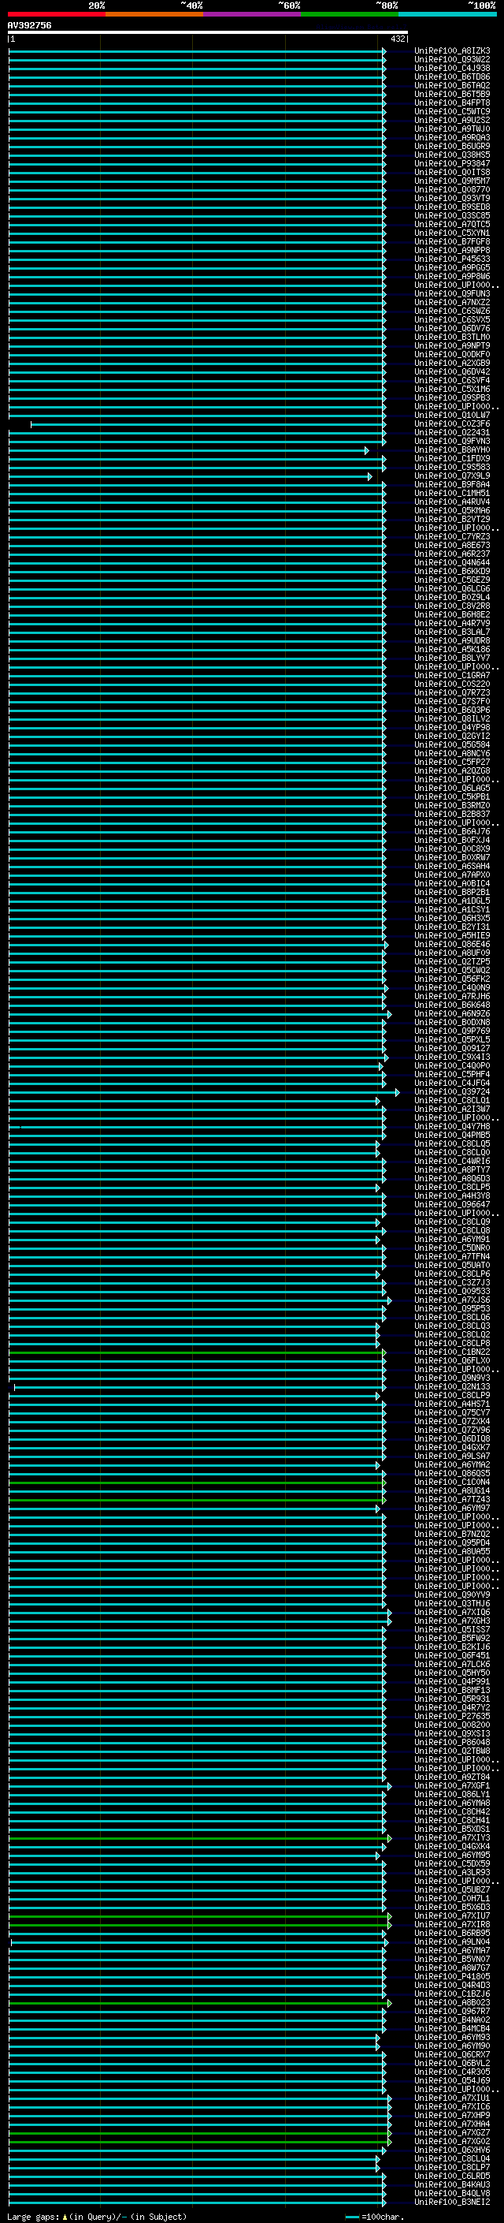Click the alignment bar of UniRef100_Q39724
The height and width of the screenshot is (2223, 504).
click(204, 1092)
